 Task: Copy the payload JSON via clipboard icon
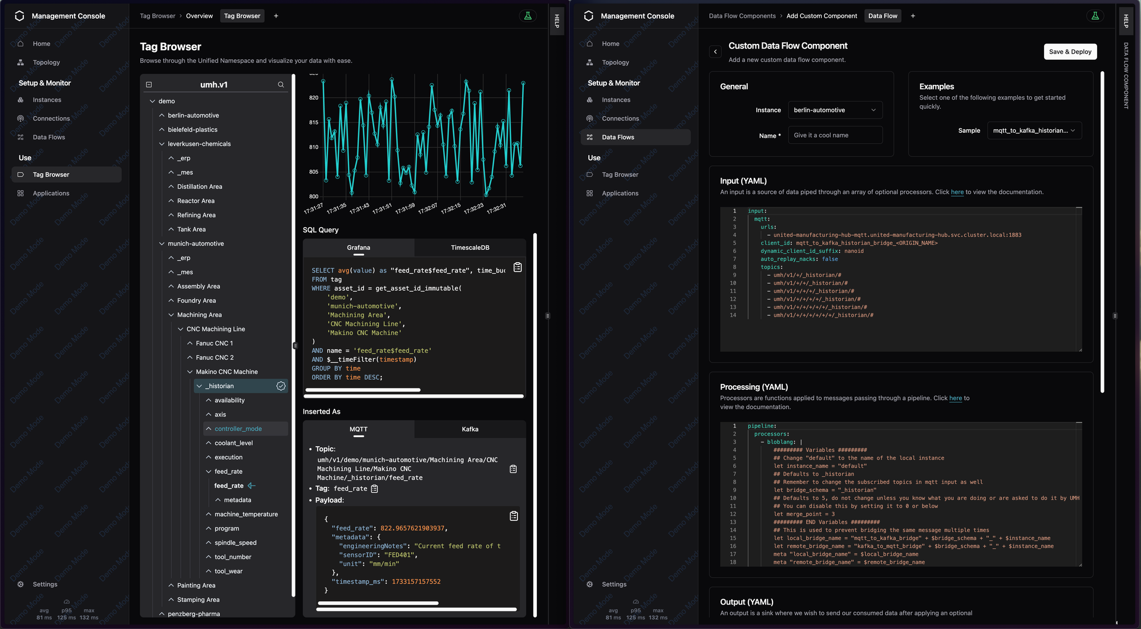513,516
